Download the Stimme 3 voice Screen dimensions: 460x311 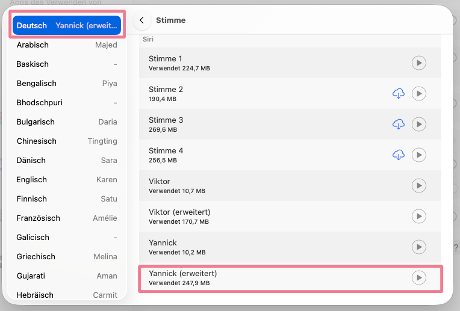398,125
